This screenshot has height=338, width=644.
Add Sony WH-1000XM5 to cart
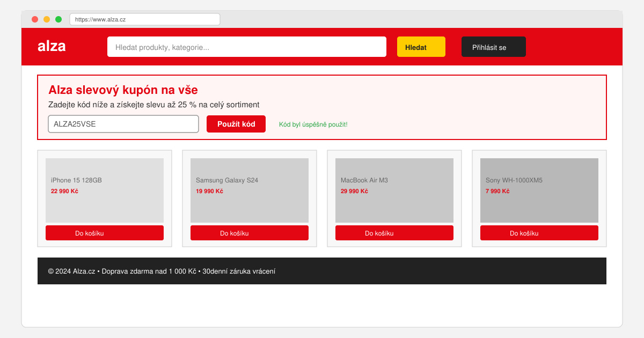pyautogui.click(x=539, y=233)
